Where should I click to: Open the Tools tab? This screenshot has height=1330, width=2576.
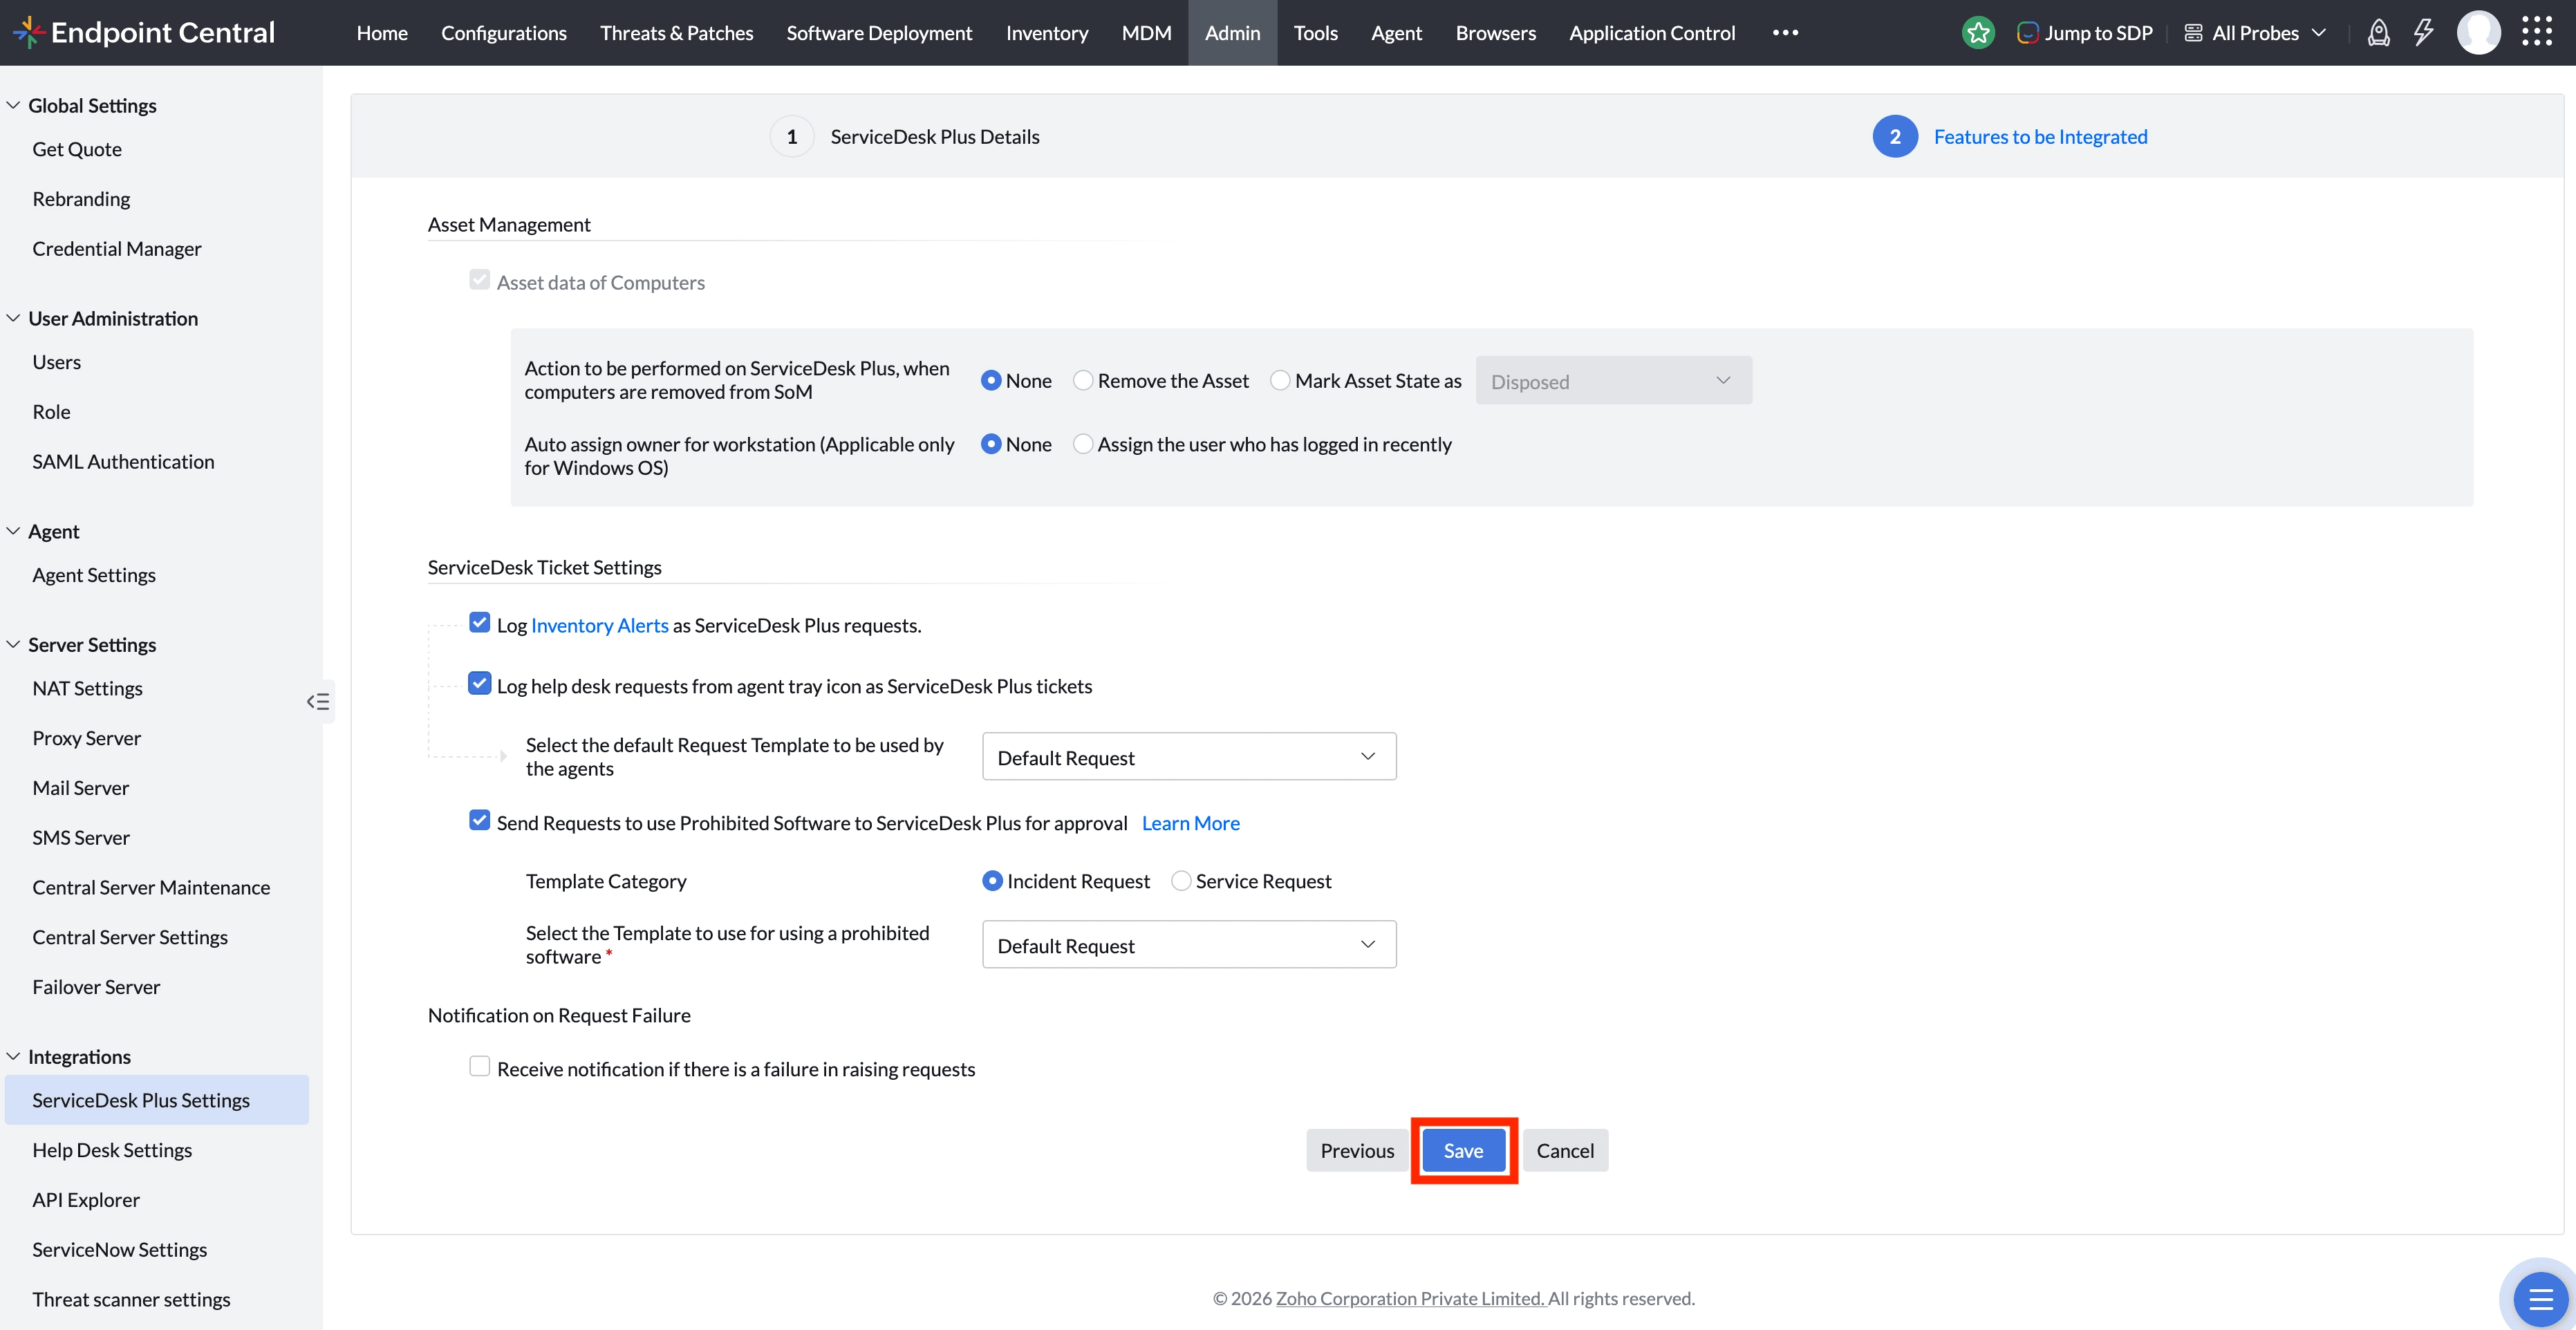pyautogui.click(x=1315, y=33)
